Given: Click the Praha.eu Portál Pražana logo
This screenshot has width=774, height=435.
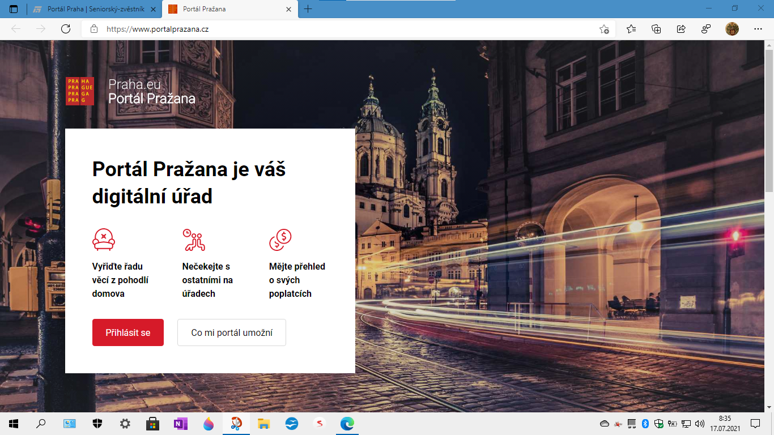Looking at the screenshot, I should coord(130,92).
